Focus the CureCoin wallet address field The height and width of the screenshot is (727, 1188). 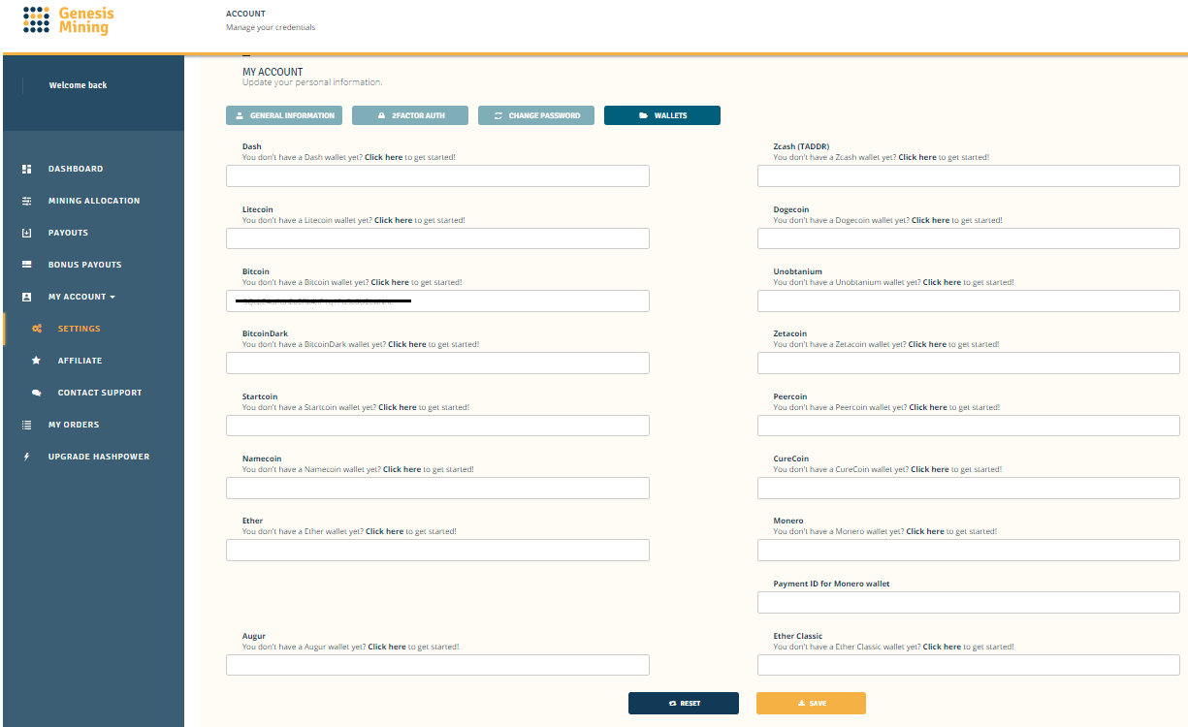click(x=969, y=488)
